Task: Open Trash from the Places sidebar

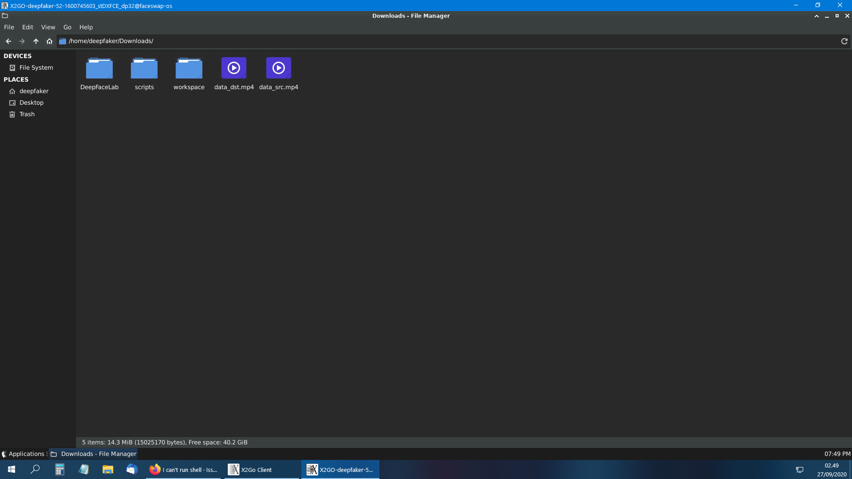Action: pyautogui.click(x=28, y=114)
